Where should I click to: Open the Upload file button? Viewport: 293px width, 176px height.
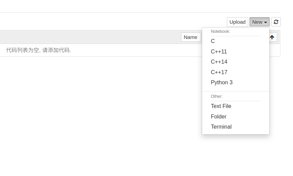click(x=237, y=22)
